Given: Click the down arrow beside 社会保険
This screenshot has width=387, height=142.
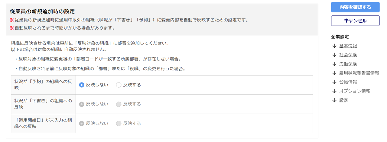Looking at the screenshot, I should pos(334,55).
